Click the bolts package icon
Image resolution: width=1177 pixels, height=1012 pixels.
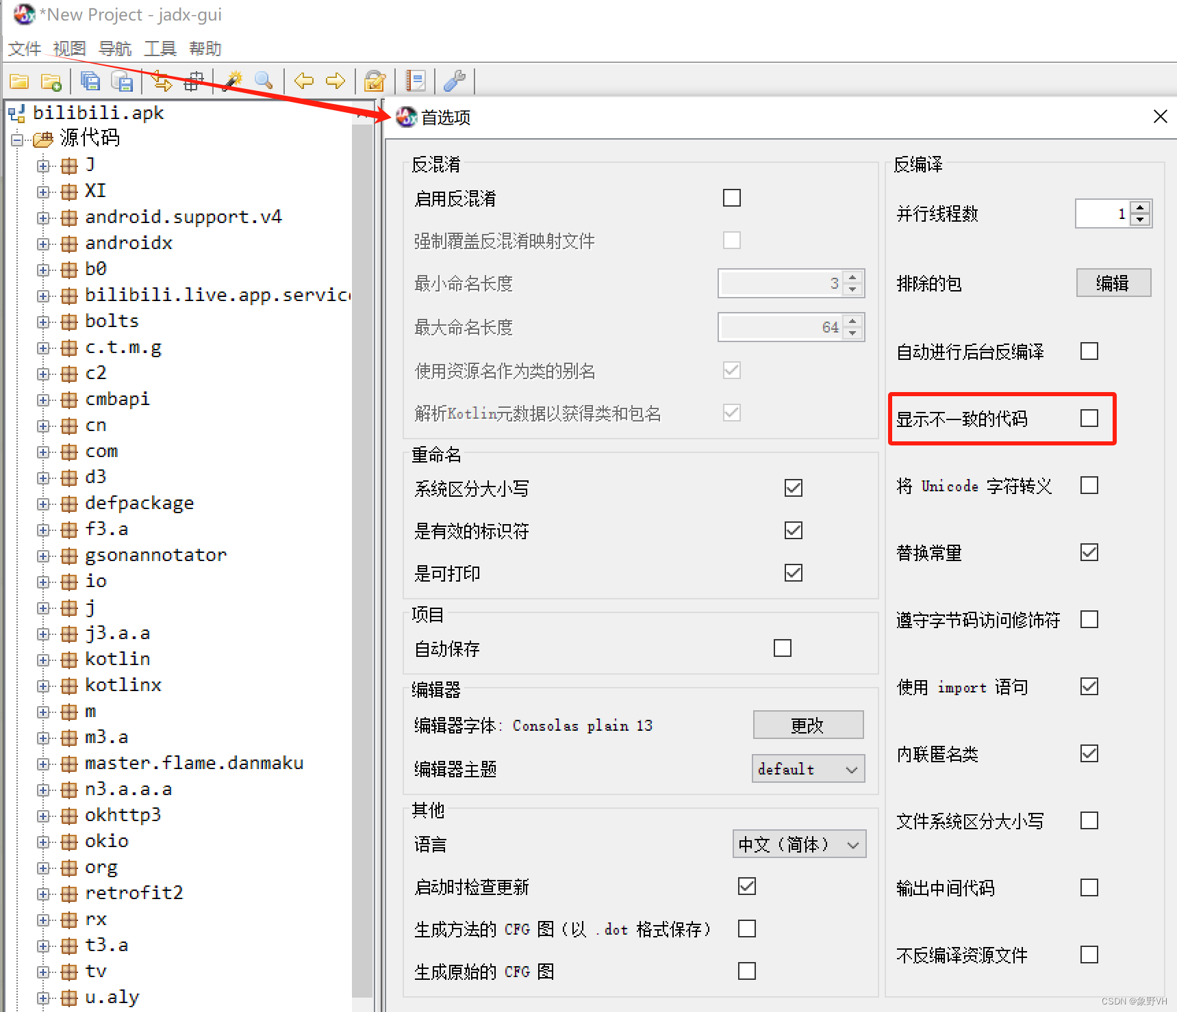(68, 322)
